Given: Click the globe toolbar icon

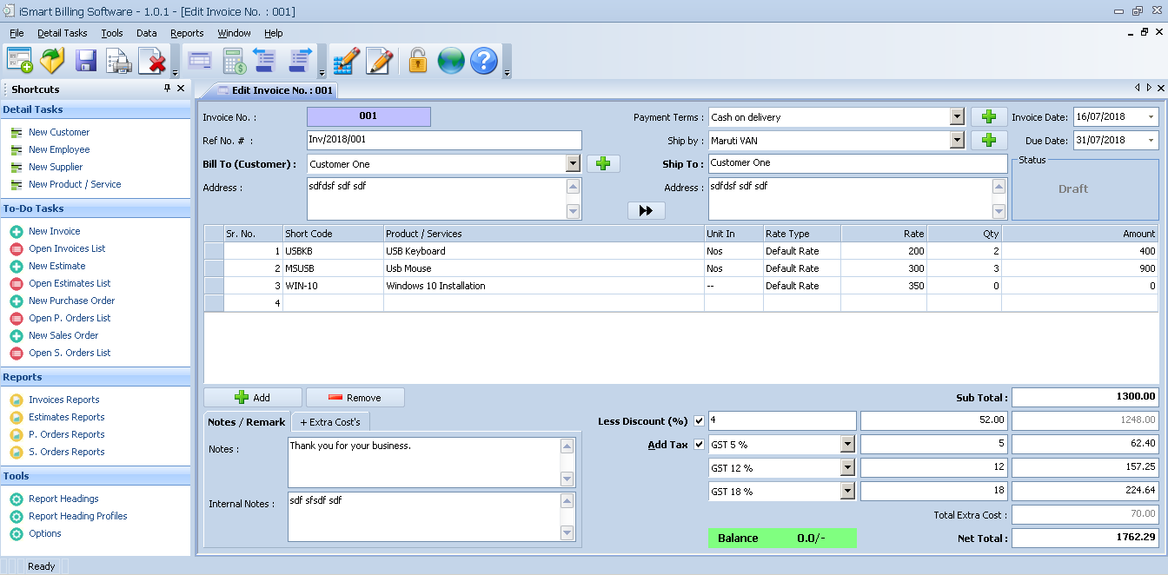Looking at the screenshot, I should [x=450, y=61].
